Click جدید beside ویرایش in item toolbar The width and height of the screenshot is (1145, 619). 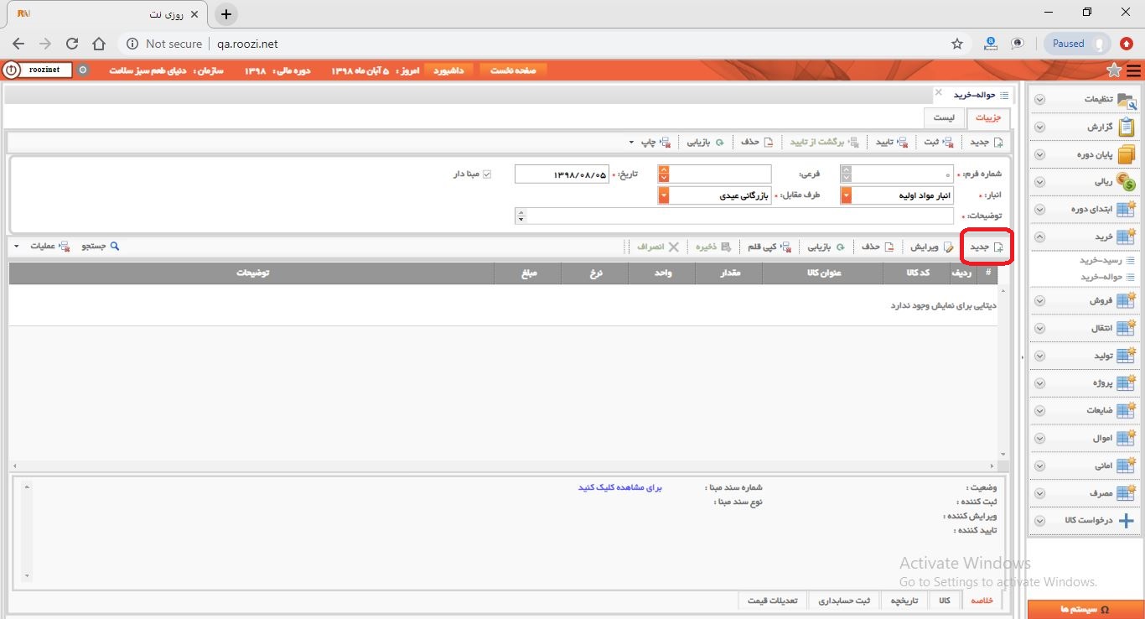(x=986, y=247)
